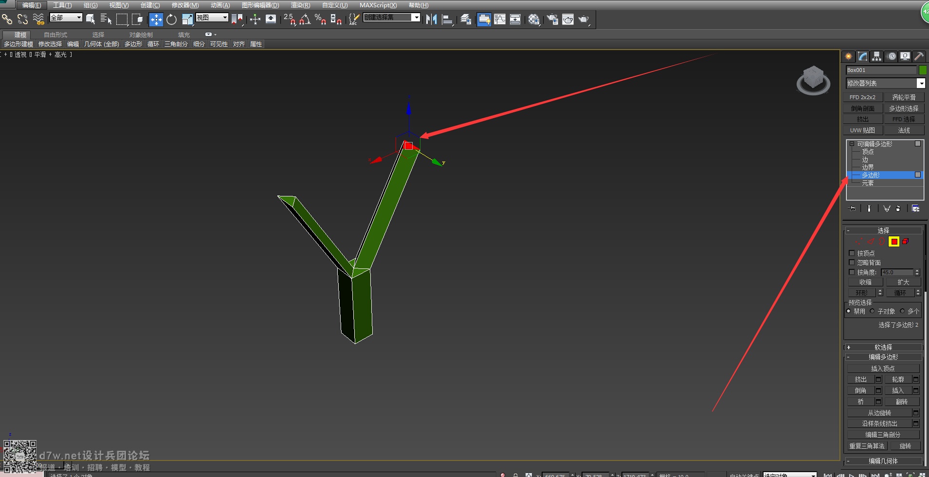Select the Link tool in main toolbar
The width and height of the screenshot is (929, 477).
click(7, 19)
